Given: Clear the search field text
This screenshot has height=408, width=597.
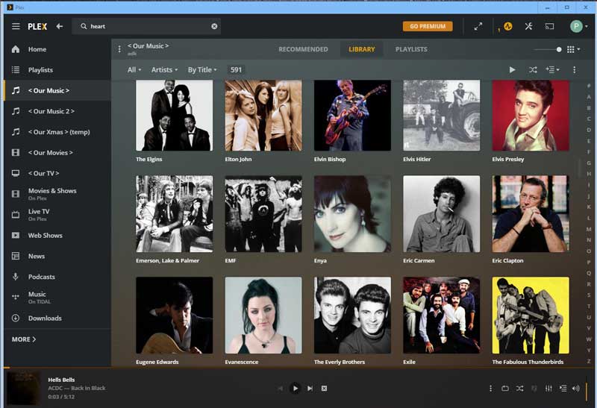Looking at the screenshot, I should click(x=214, y=26).
